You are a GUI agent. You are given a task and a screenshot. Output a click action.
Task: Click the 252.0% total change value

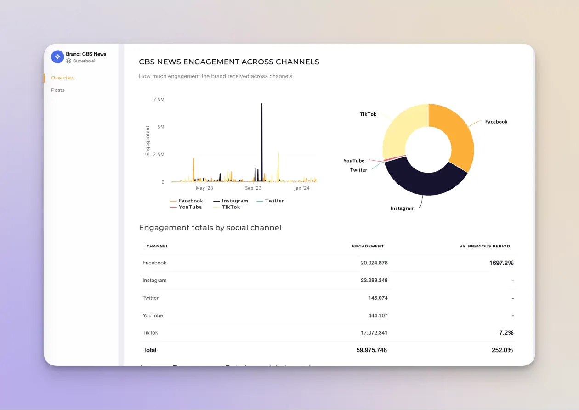pos(502,350)
